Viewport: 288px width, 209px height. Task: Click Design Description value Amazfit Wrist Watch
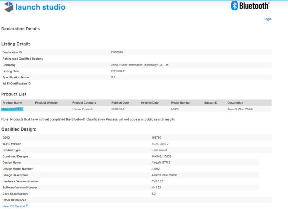(x=164, y=175)
